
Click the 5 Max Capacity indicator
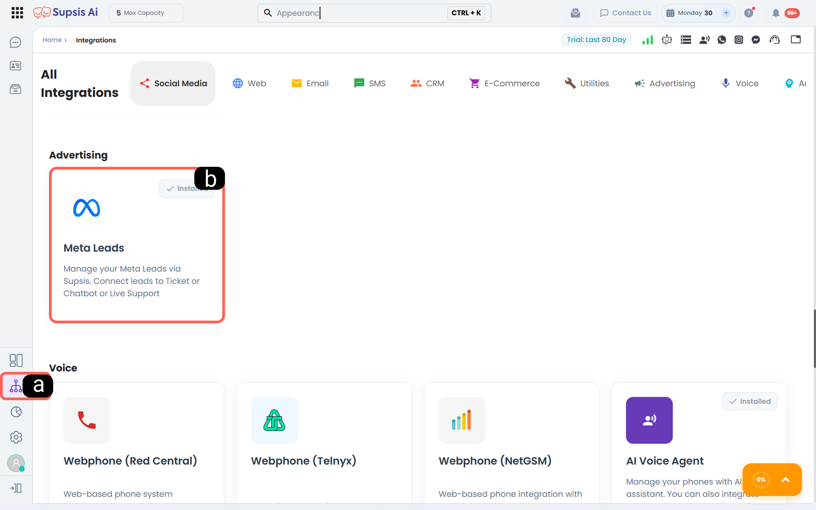pos(146,13)
